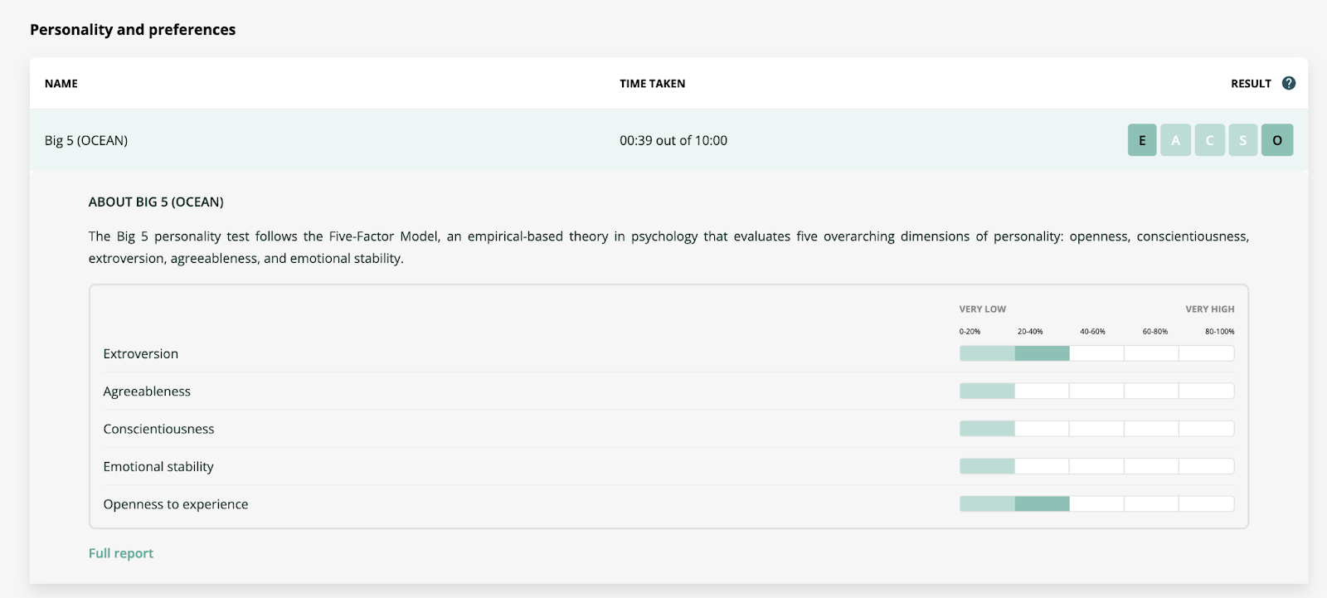This screenshot has height=598, width=1327.
Task: Click the Openness to experience score bar
Action: pyautogui.click(x=1096, y=503)
